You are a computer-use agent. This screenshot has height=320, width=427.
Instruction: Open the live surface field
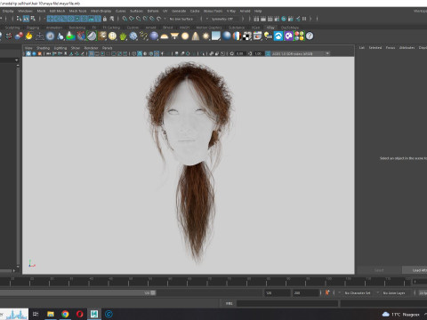(x=182, y=19)
